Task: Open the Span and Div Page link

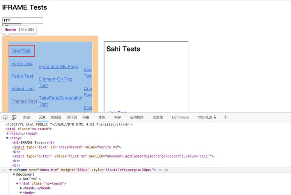Action: (x=59, y=66)
